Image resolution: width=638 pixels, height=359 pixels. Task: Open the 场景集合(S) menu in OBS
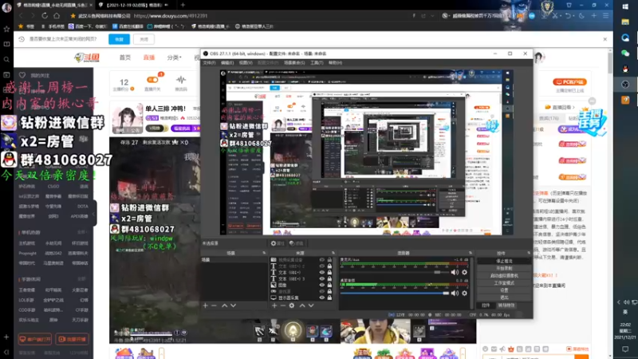point(294,63)
